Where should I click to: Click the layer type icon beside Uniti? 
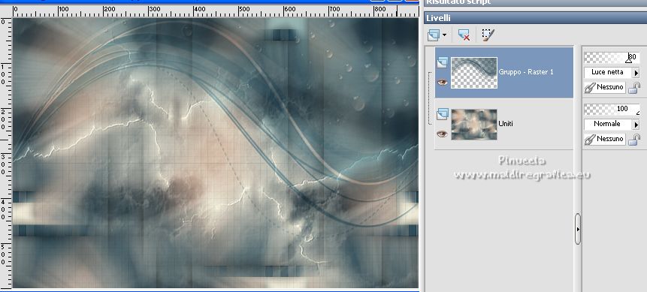coord(443,114)
